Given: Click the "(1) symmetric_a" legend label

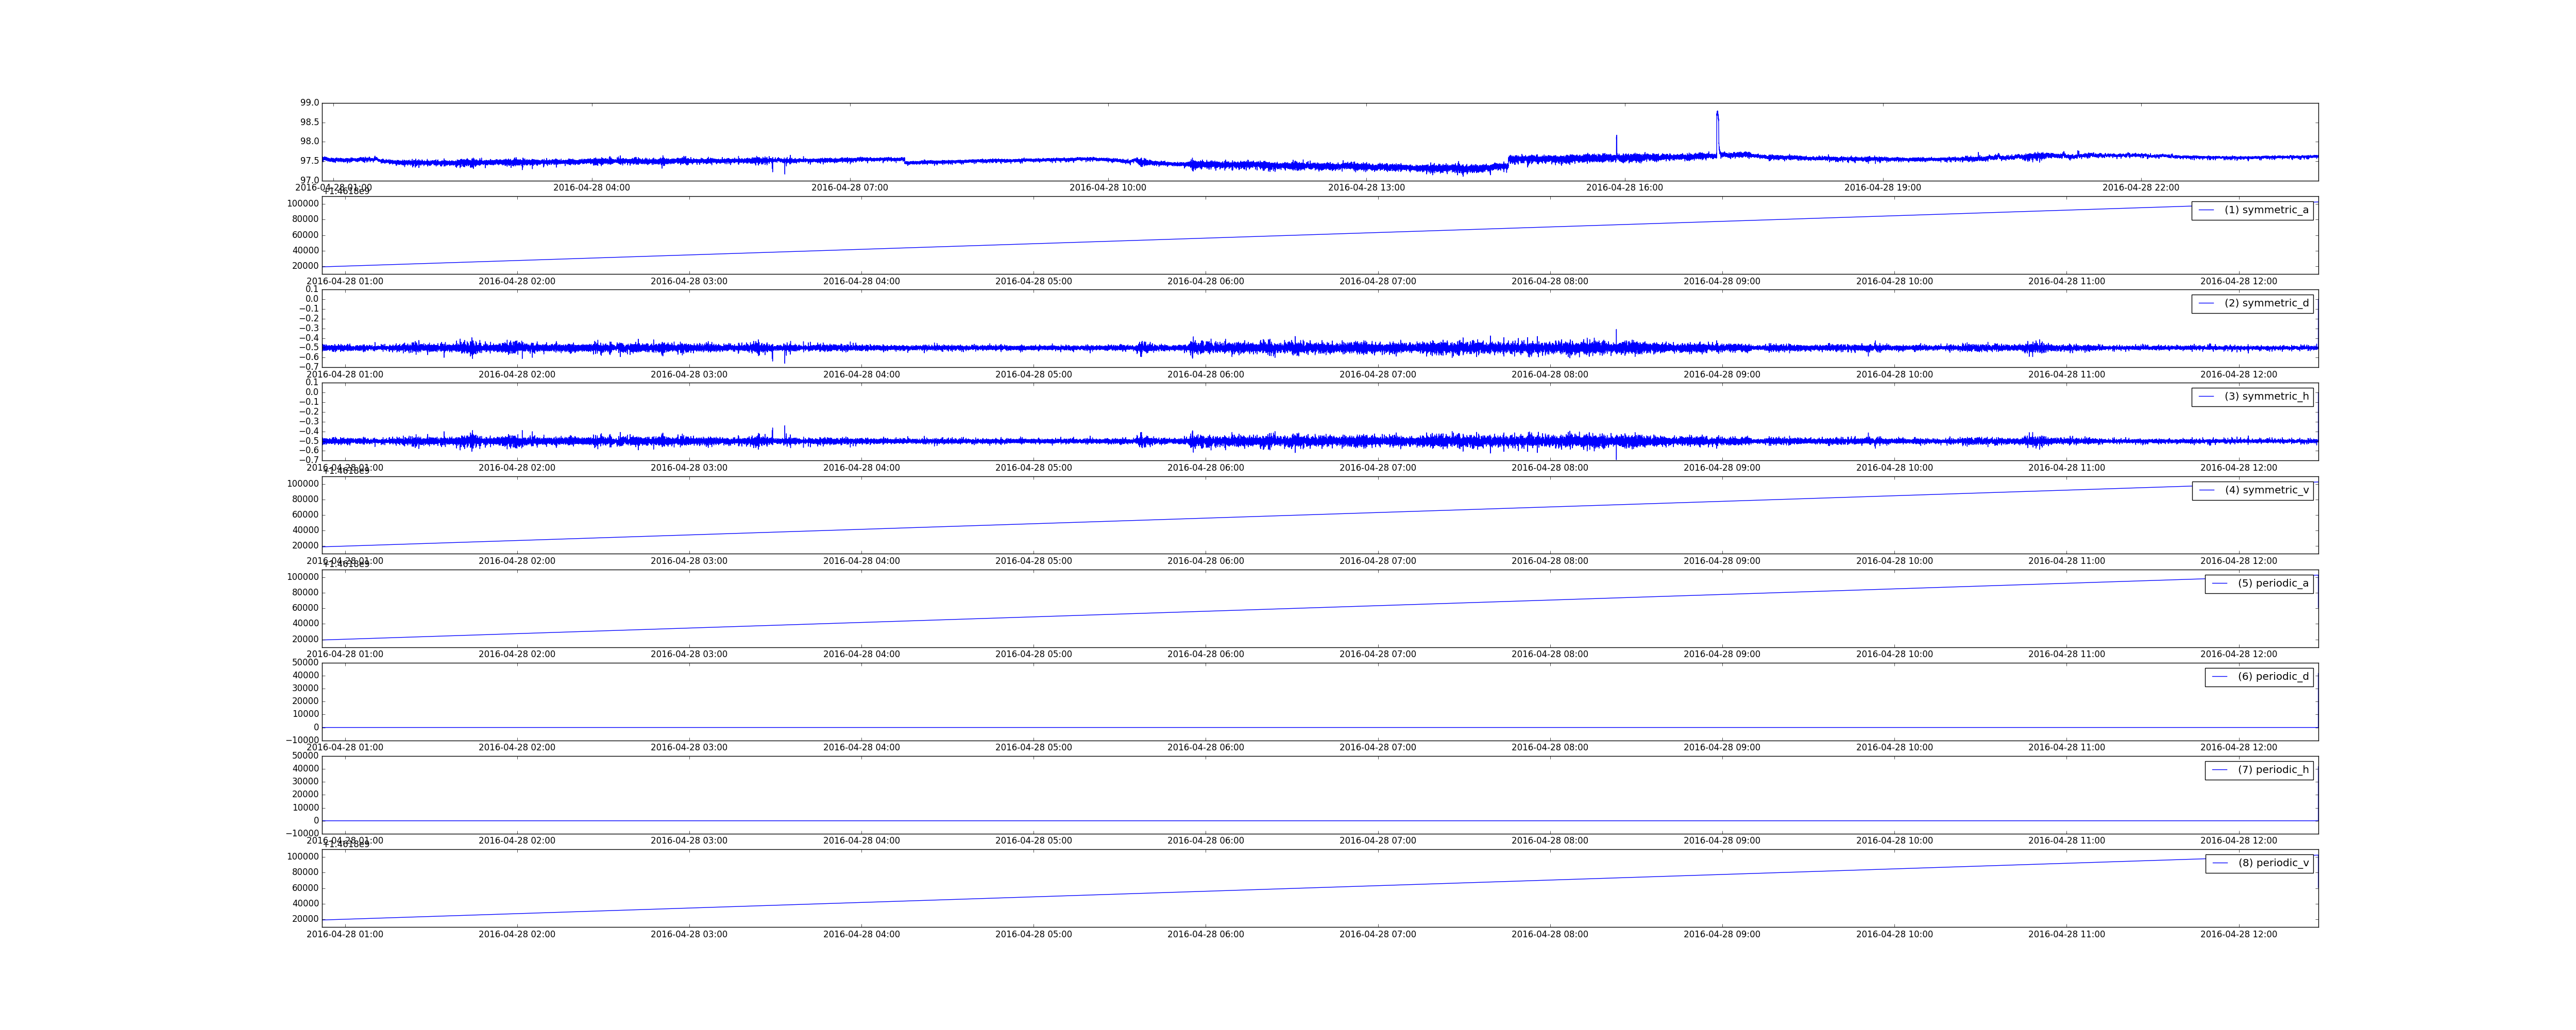Looking at the screenshot, I should pyautogui.click(x=2266, y=210).
